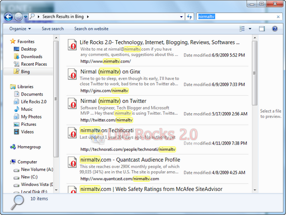Click the arrow after Search Results in Bing
The height and width of the screenshot is (215, 286).
[88, 17]
